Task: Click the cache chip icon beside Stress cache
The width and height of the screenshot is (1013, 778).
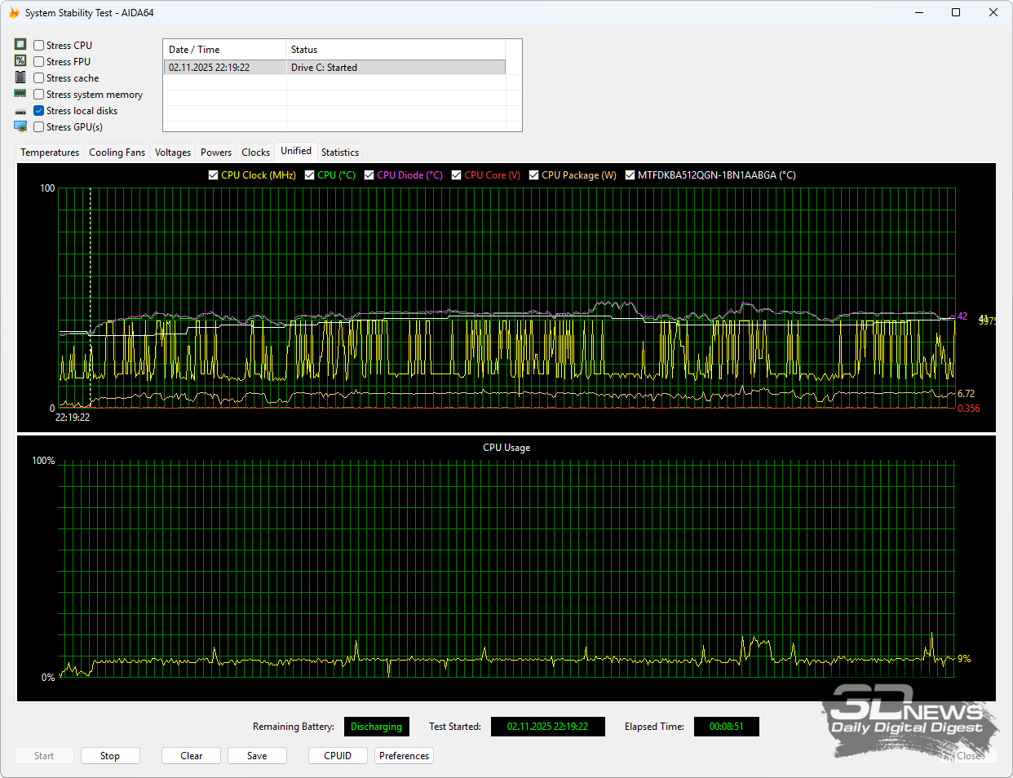Action: click(x=20, y=77)
